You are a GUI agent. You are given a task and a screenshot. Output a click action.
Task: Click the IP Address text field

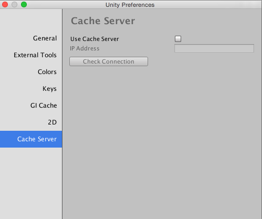[x=214, y=48]
